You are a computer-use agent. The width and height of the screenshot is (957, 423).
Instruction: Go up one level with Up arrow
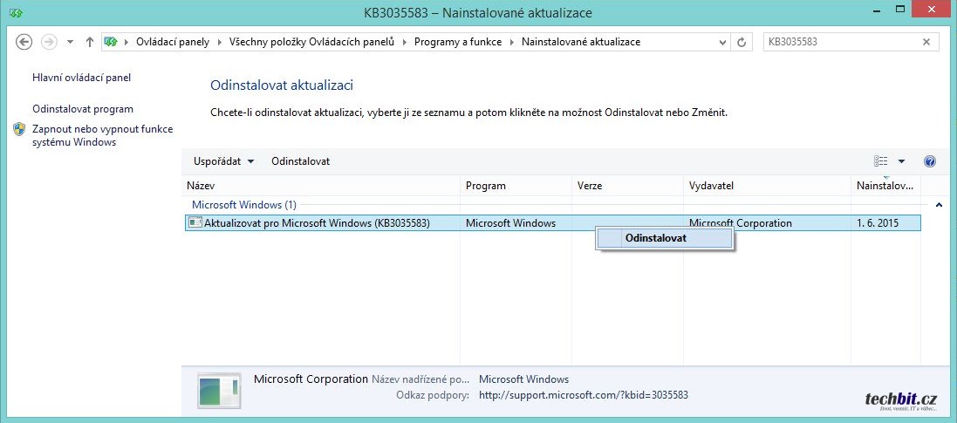90,42
